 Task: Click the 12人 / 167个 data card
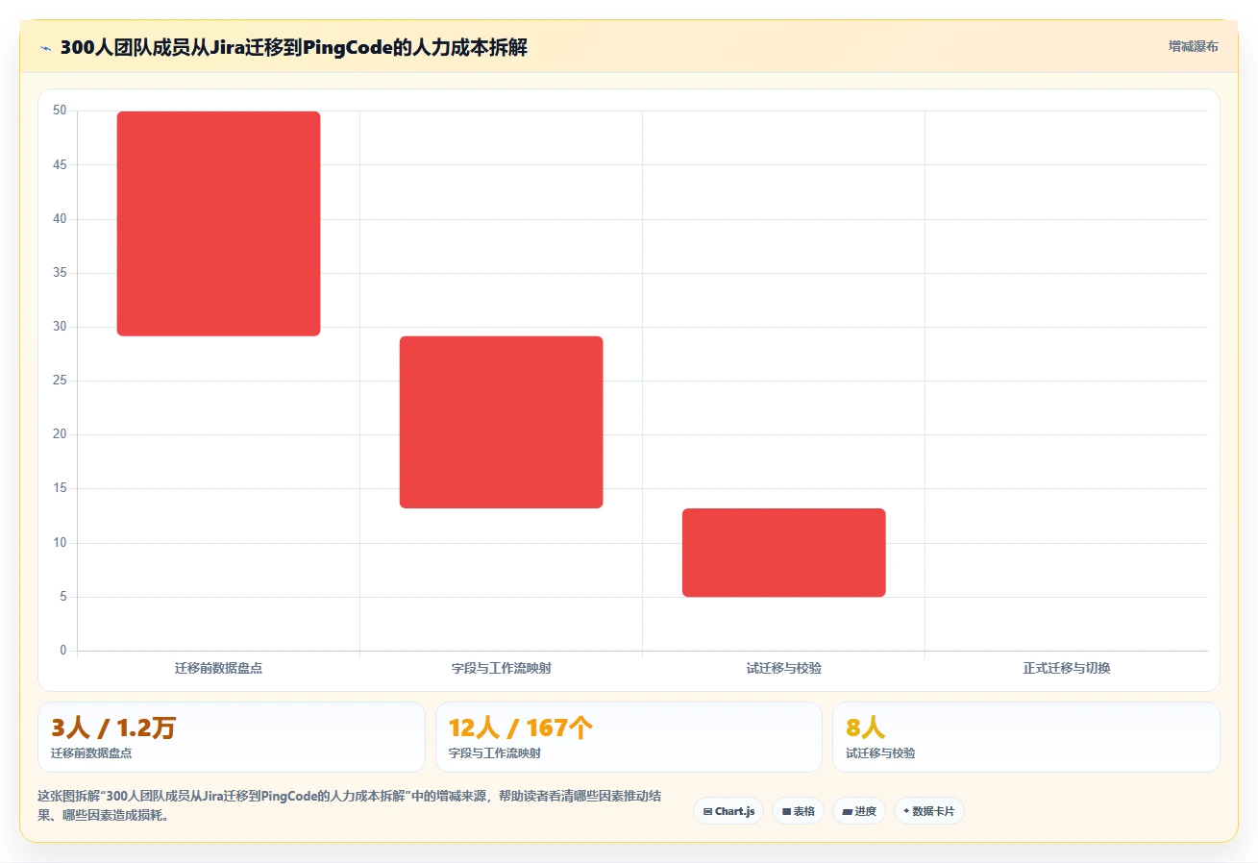click(629, 737)
